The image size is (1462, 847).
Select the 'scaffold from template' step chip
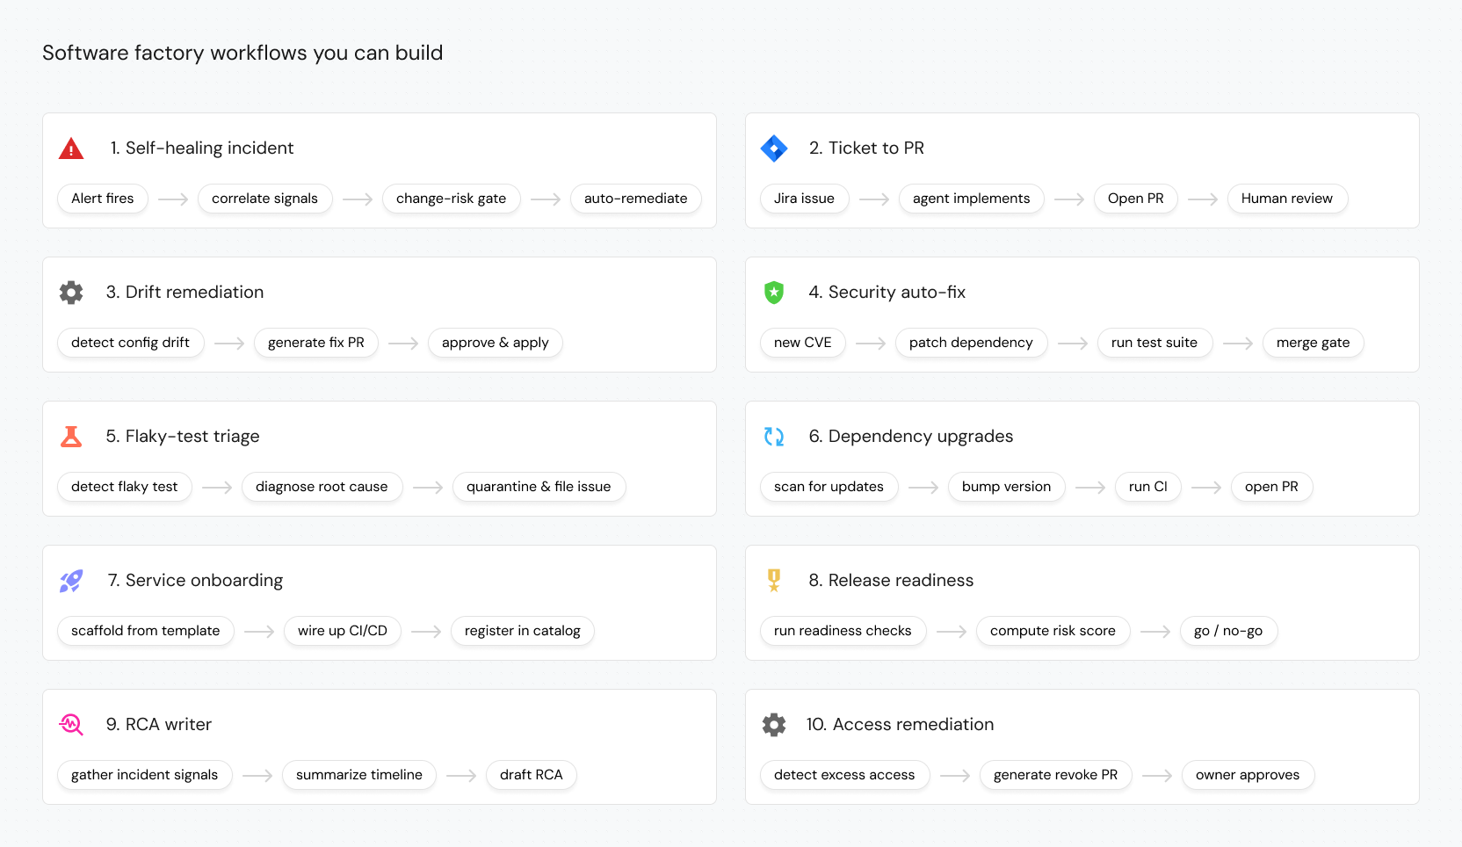(x=146, y=631)
